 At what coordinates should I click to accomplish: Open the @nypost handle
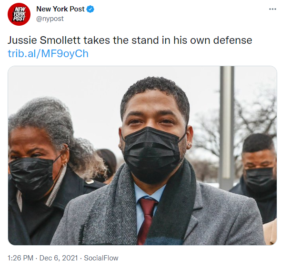tap(50, 19)
